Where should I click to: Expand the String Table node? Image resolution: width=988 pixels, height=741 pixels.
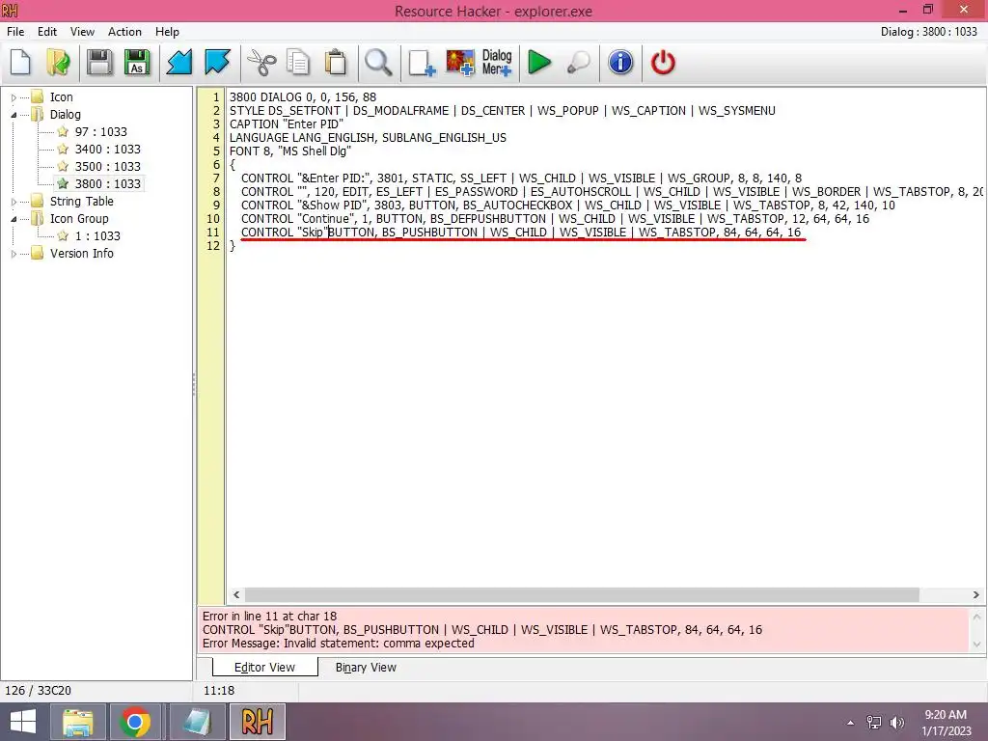click(14, 202)
